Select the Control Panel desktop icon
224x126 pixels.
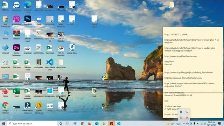(x=6, y=78)
